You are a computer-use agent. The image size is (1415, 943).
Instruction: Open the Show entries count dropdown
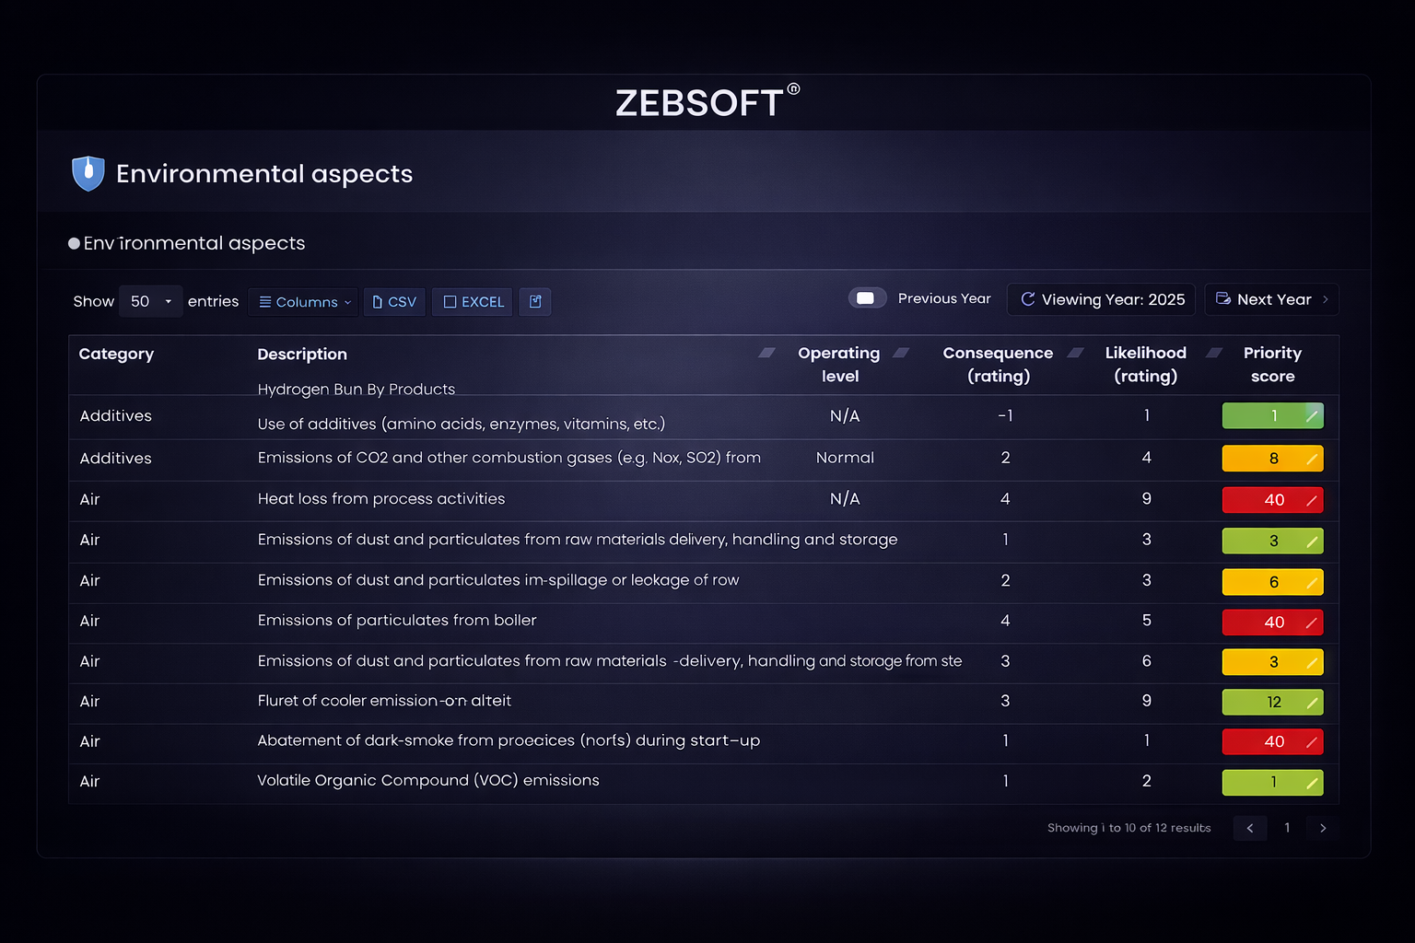150,301
